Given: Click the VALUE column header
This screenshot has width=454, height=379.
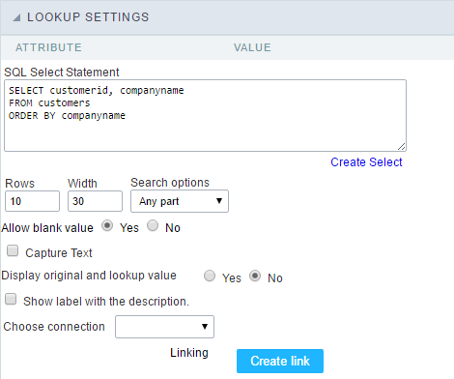Looking at the screenshot, I should 252,47.
